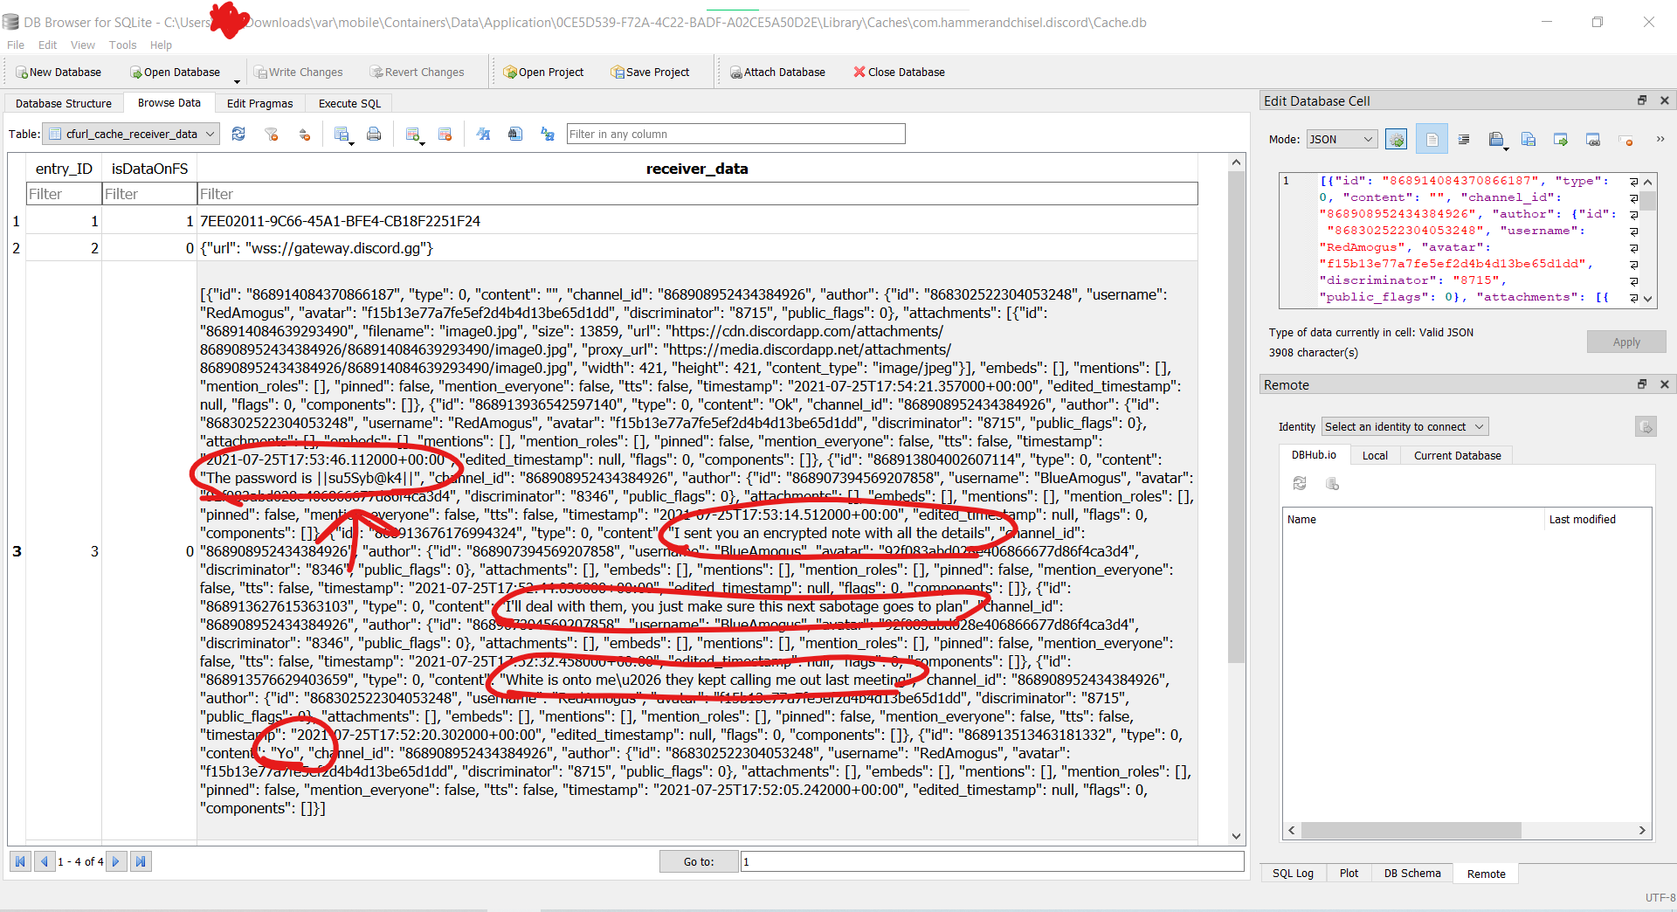The image size is (1677, 912).
Task: Open the Table selector cfurl_cache_receiver_data dropdown
Action: coord(131,134)
